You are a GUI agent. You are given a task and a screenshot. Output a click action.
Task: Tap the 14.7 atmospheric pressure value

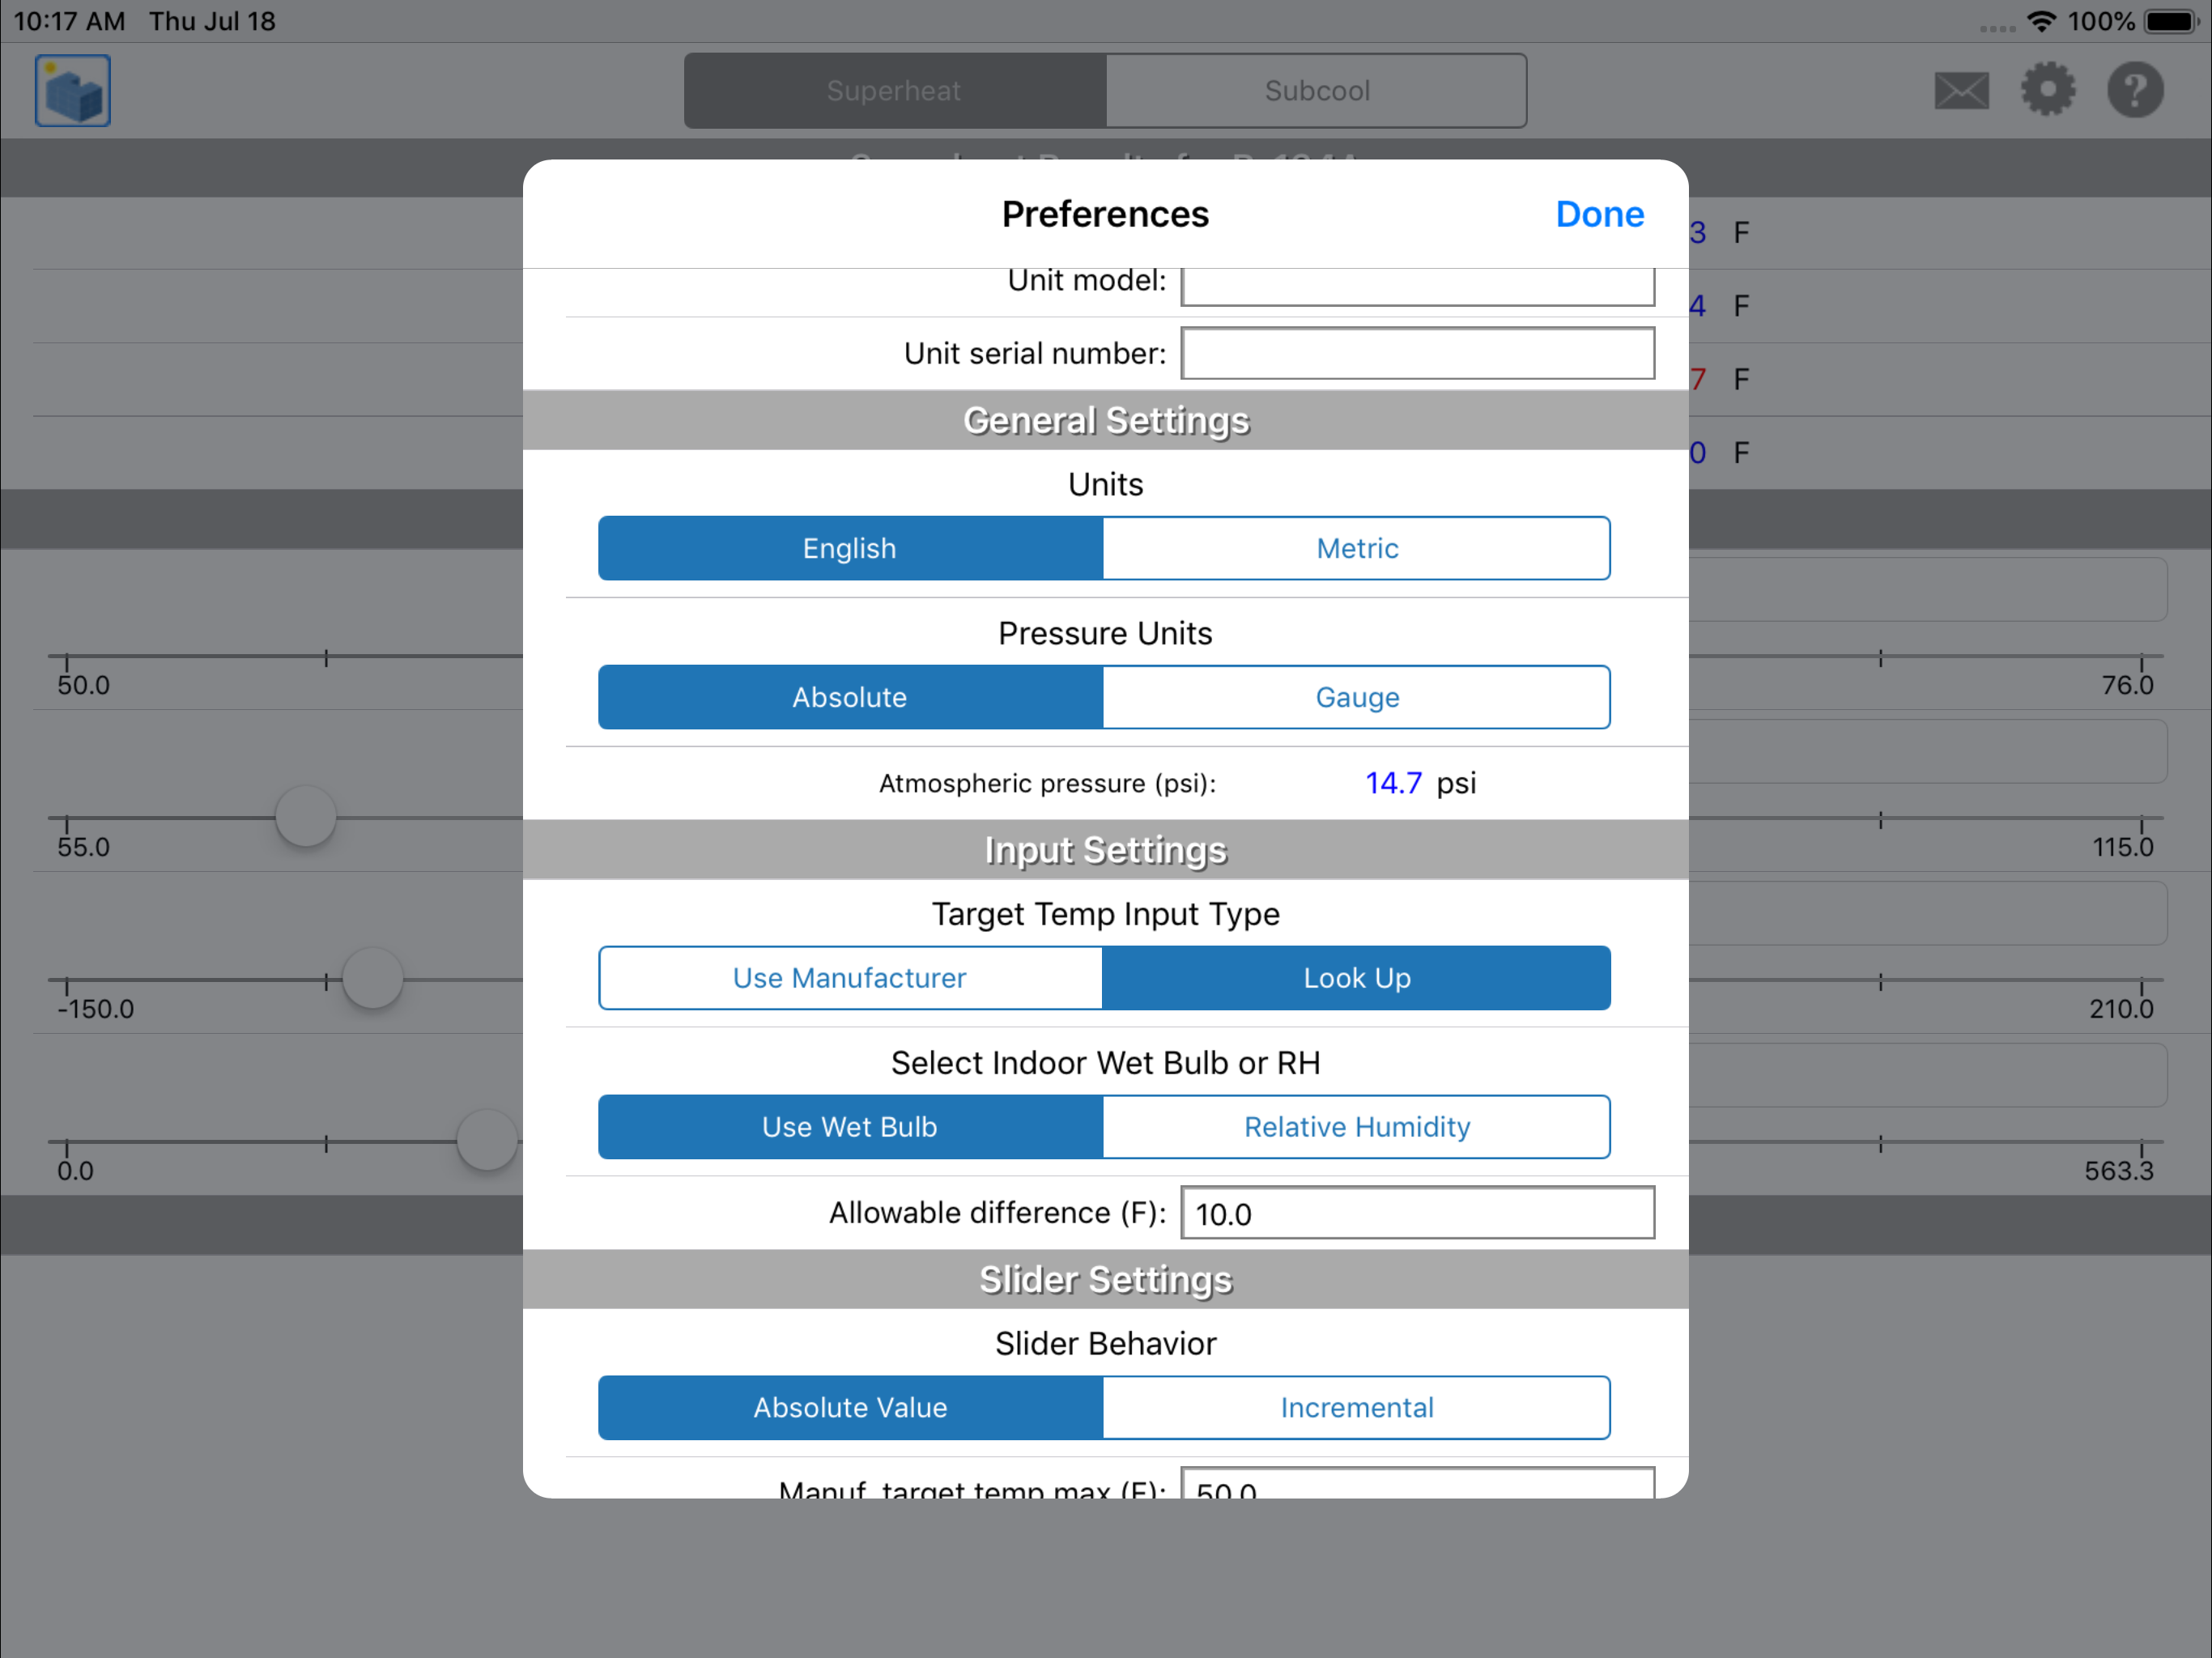pyautogui.click(x=1393, y=783)
